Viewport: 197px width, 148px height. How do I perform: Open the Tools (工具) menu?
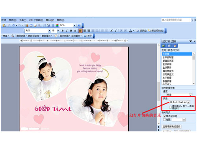pos(23,20)
